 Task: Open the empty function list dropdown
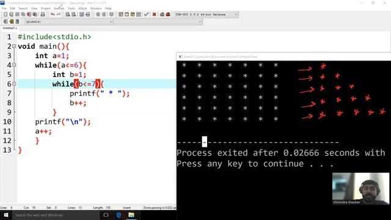[158, 22]
